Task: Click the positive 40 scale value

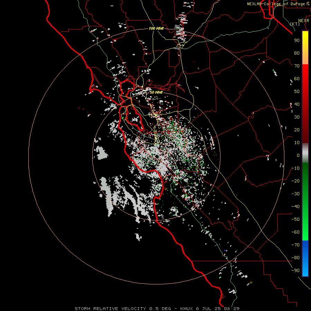Action: click(x=297, y=104)
